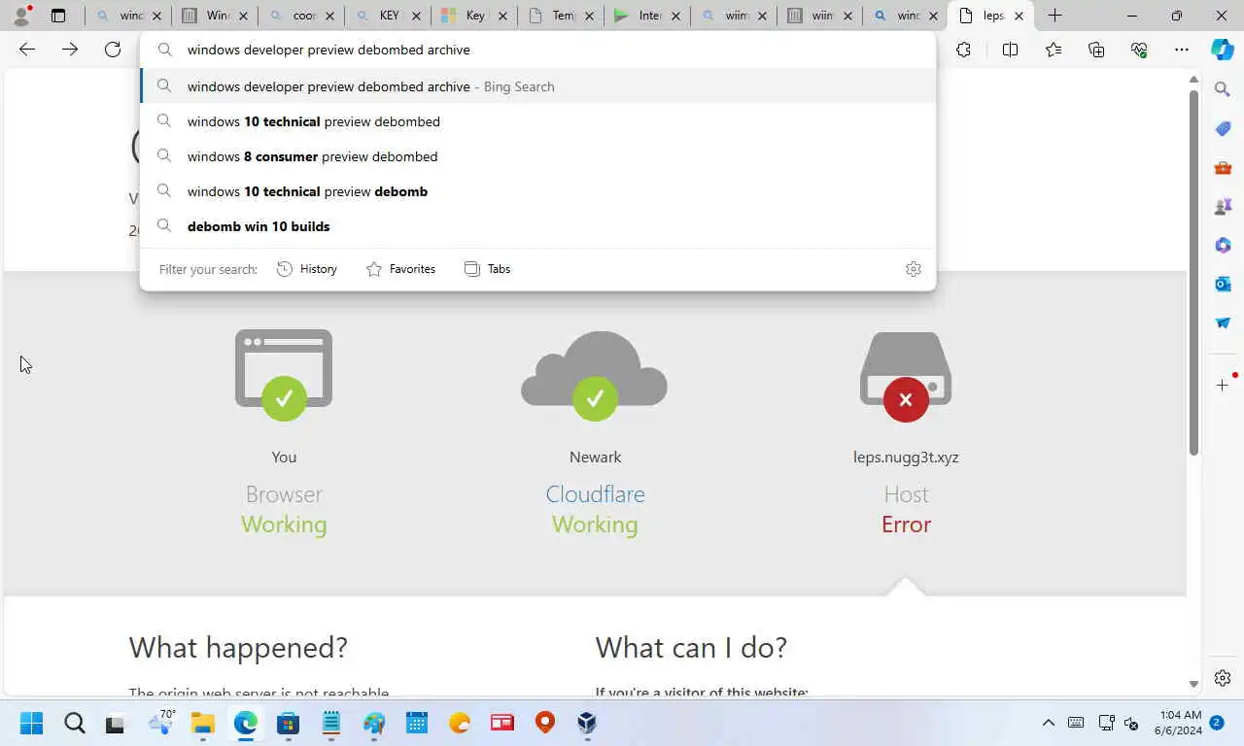Open the sidebar Tools briefcase icon

coord(1223,168)
